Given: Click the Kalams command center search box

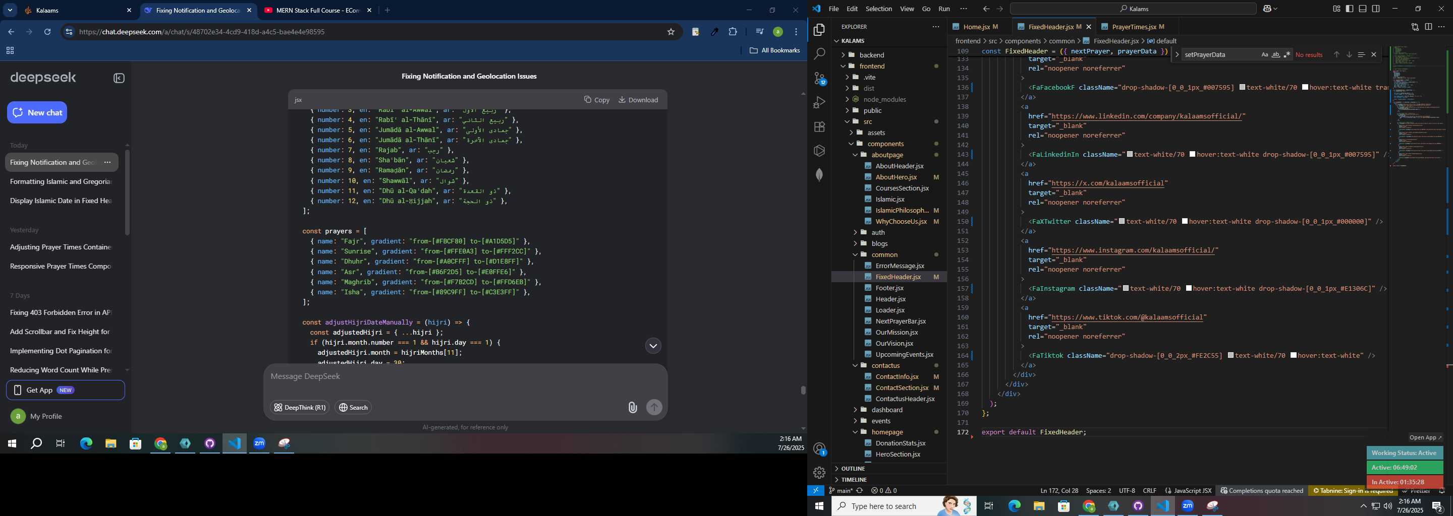Looking at the screenshot, I should (1133, 9).
